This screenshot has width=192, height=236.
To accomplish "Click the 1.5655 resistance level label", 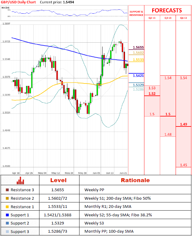I will pyautogui.click(x=138, y=48).
